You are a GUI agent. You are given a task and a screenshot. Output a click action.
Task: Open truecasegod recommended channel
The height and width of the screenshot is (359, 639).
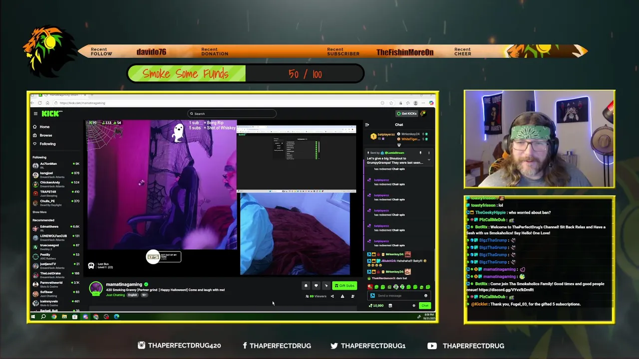(56, 247)
